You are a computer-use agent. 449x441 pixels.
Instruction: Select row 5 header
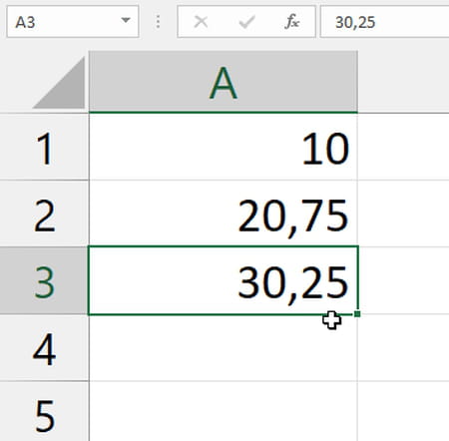44,411
